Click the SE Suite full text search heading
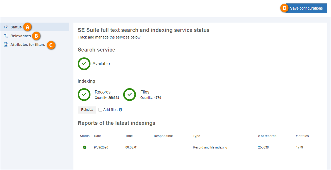 [144, 30]
